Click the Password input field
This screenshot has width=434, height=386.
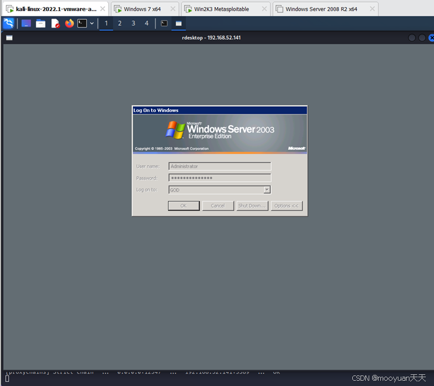[x=220, y=178]
